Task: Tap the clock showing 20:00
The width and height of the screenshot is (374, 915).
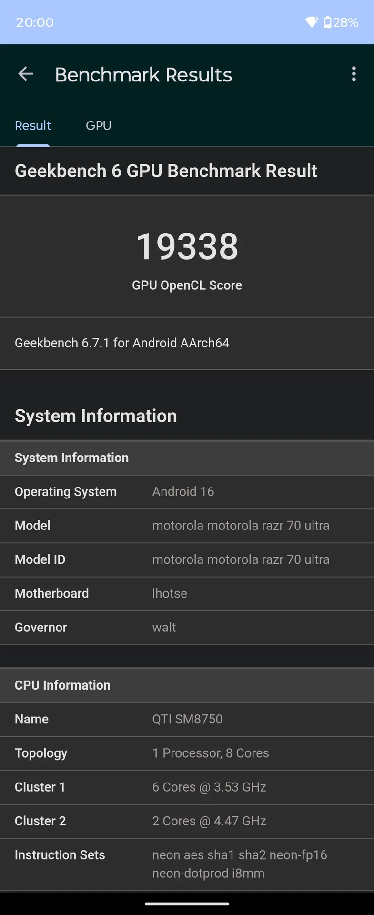Action: pos(35,22)
